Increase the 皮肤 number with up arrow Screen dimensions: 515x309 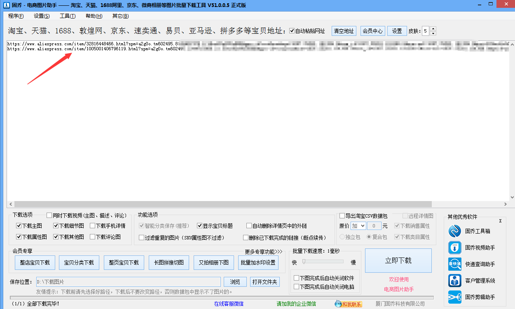pos(433,29)
